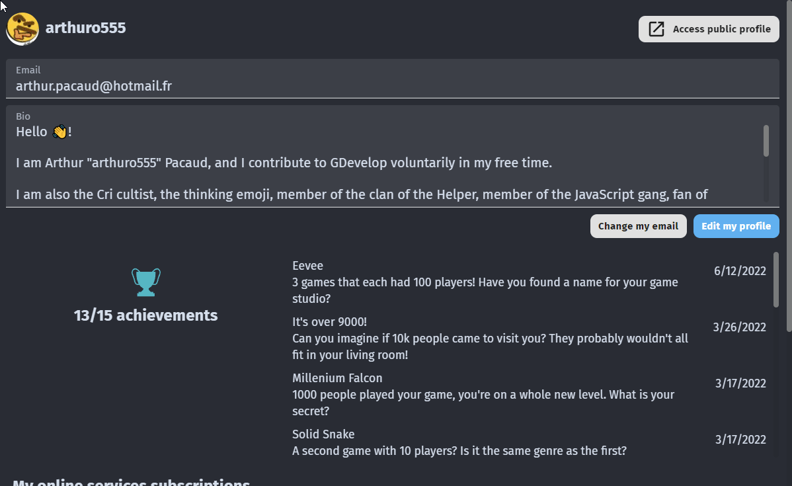Click the waving hand emoji in bio
The height and width of the screenshot is (486, 792).
coord(59,132)
